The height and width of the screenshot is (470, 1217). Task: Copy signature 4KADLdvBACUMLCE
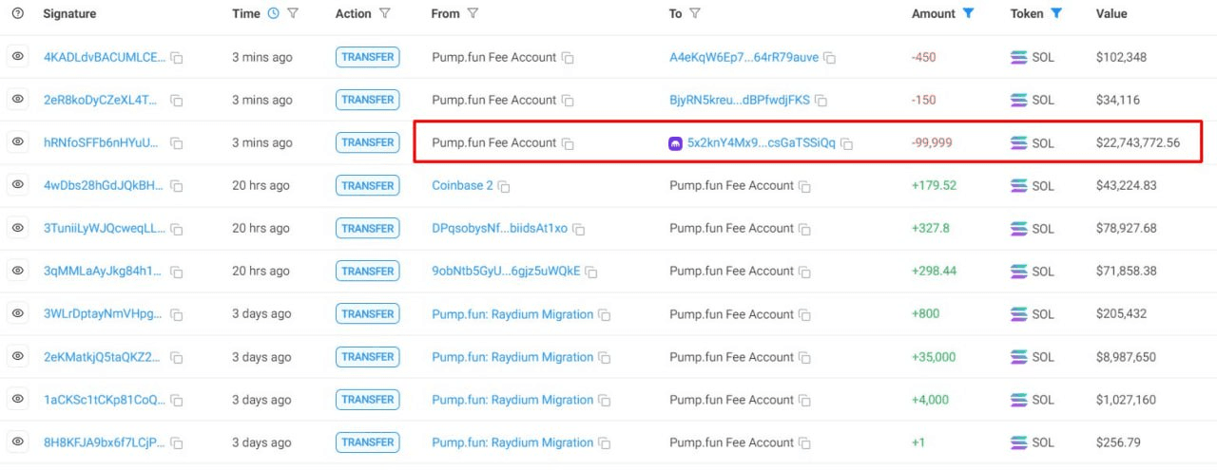point(177,58)
